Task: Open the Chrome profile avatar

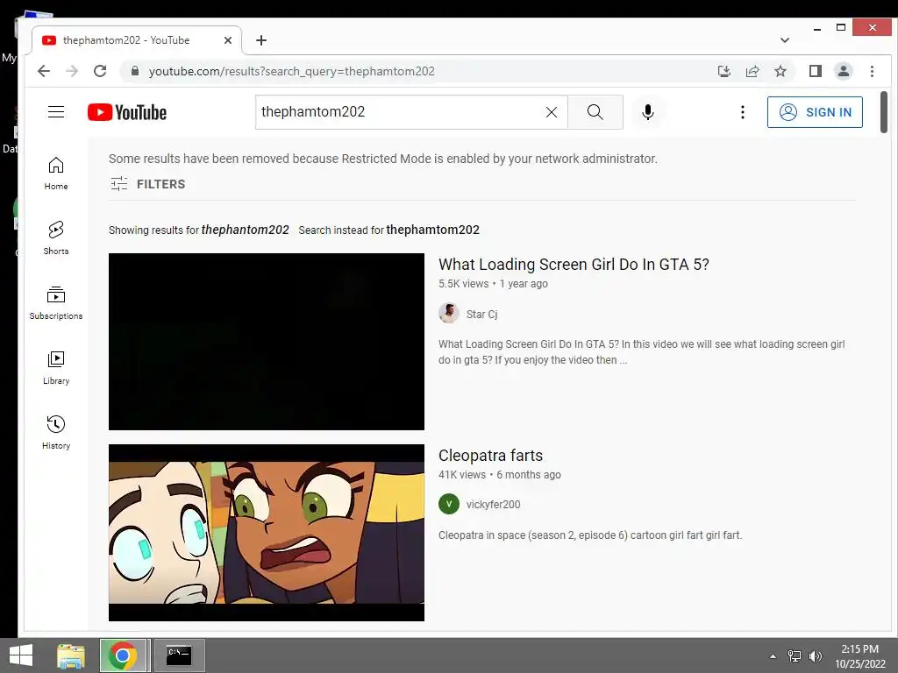Action: (x=843, y=71)
